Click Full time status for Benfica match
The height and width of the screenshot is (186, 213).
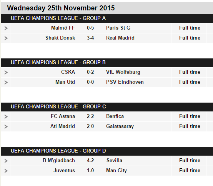tap(190, 116)
